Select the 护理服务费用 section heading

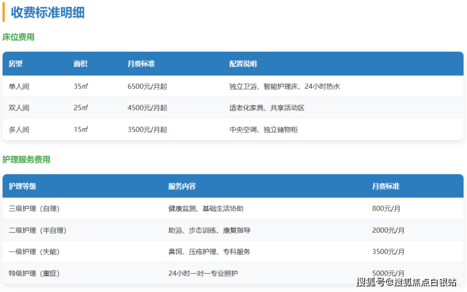coord(26,160)
